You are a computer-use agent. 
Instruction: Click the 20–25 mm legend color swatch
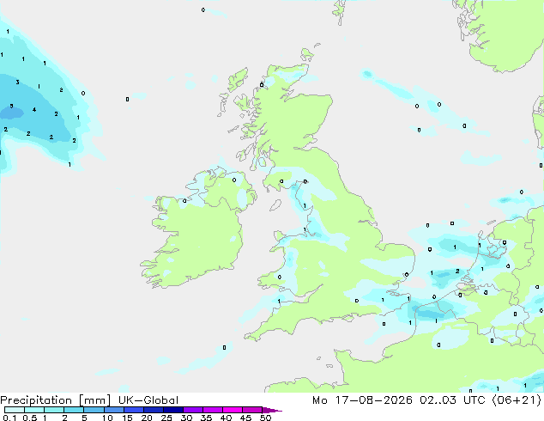pos(154,410)
